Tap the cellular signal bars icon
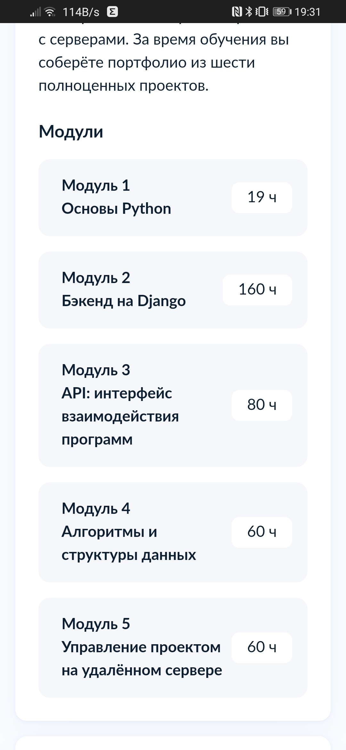Screen dimensions: 346x750 (x=36, y=12)
